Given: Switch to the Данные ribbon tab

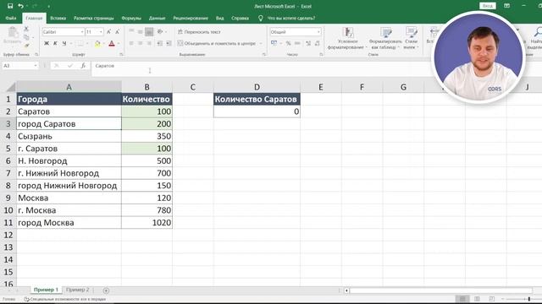Looking at the screenshot, I should (157, 18).
